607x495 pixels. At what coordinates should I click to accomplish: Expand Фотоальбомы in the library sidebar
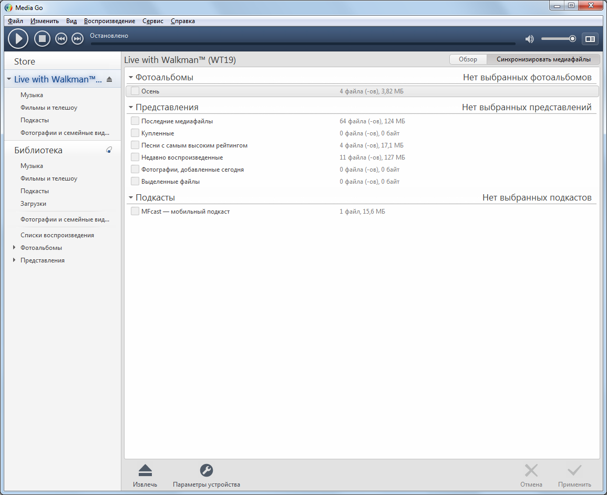pyautogui.click(x=14, y=248)
